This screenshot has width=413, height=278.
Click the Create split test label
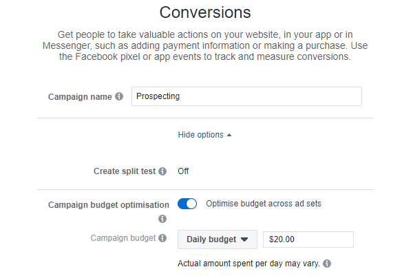tap(125, 171)
